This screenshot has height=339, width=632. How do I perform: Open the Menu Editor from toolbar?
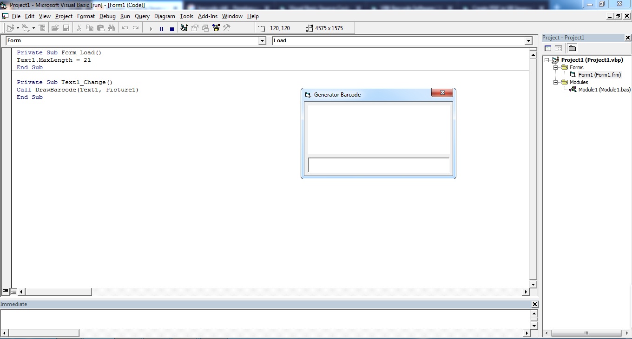[42, 28]
